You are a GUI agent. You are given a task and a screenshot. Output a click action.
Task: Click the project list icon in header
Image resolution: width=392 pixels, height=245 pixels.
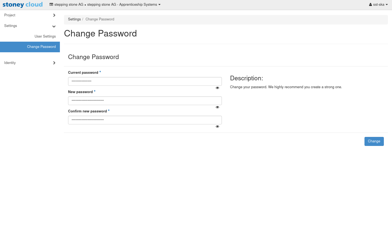(x=51, y=5)
